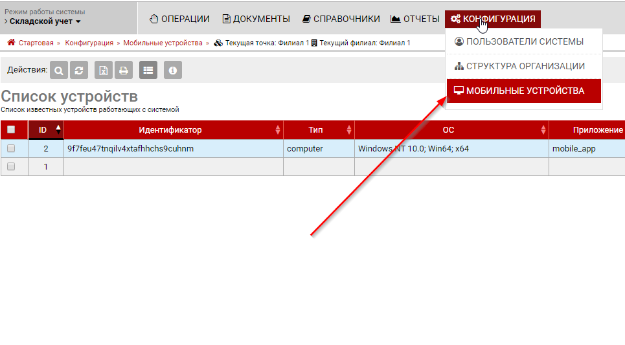Click the list view action icon
The image size is (625, 345).
coord(148,70)
